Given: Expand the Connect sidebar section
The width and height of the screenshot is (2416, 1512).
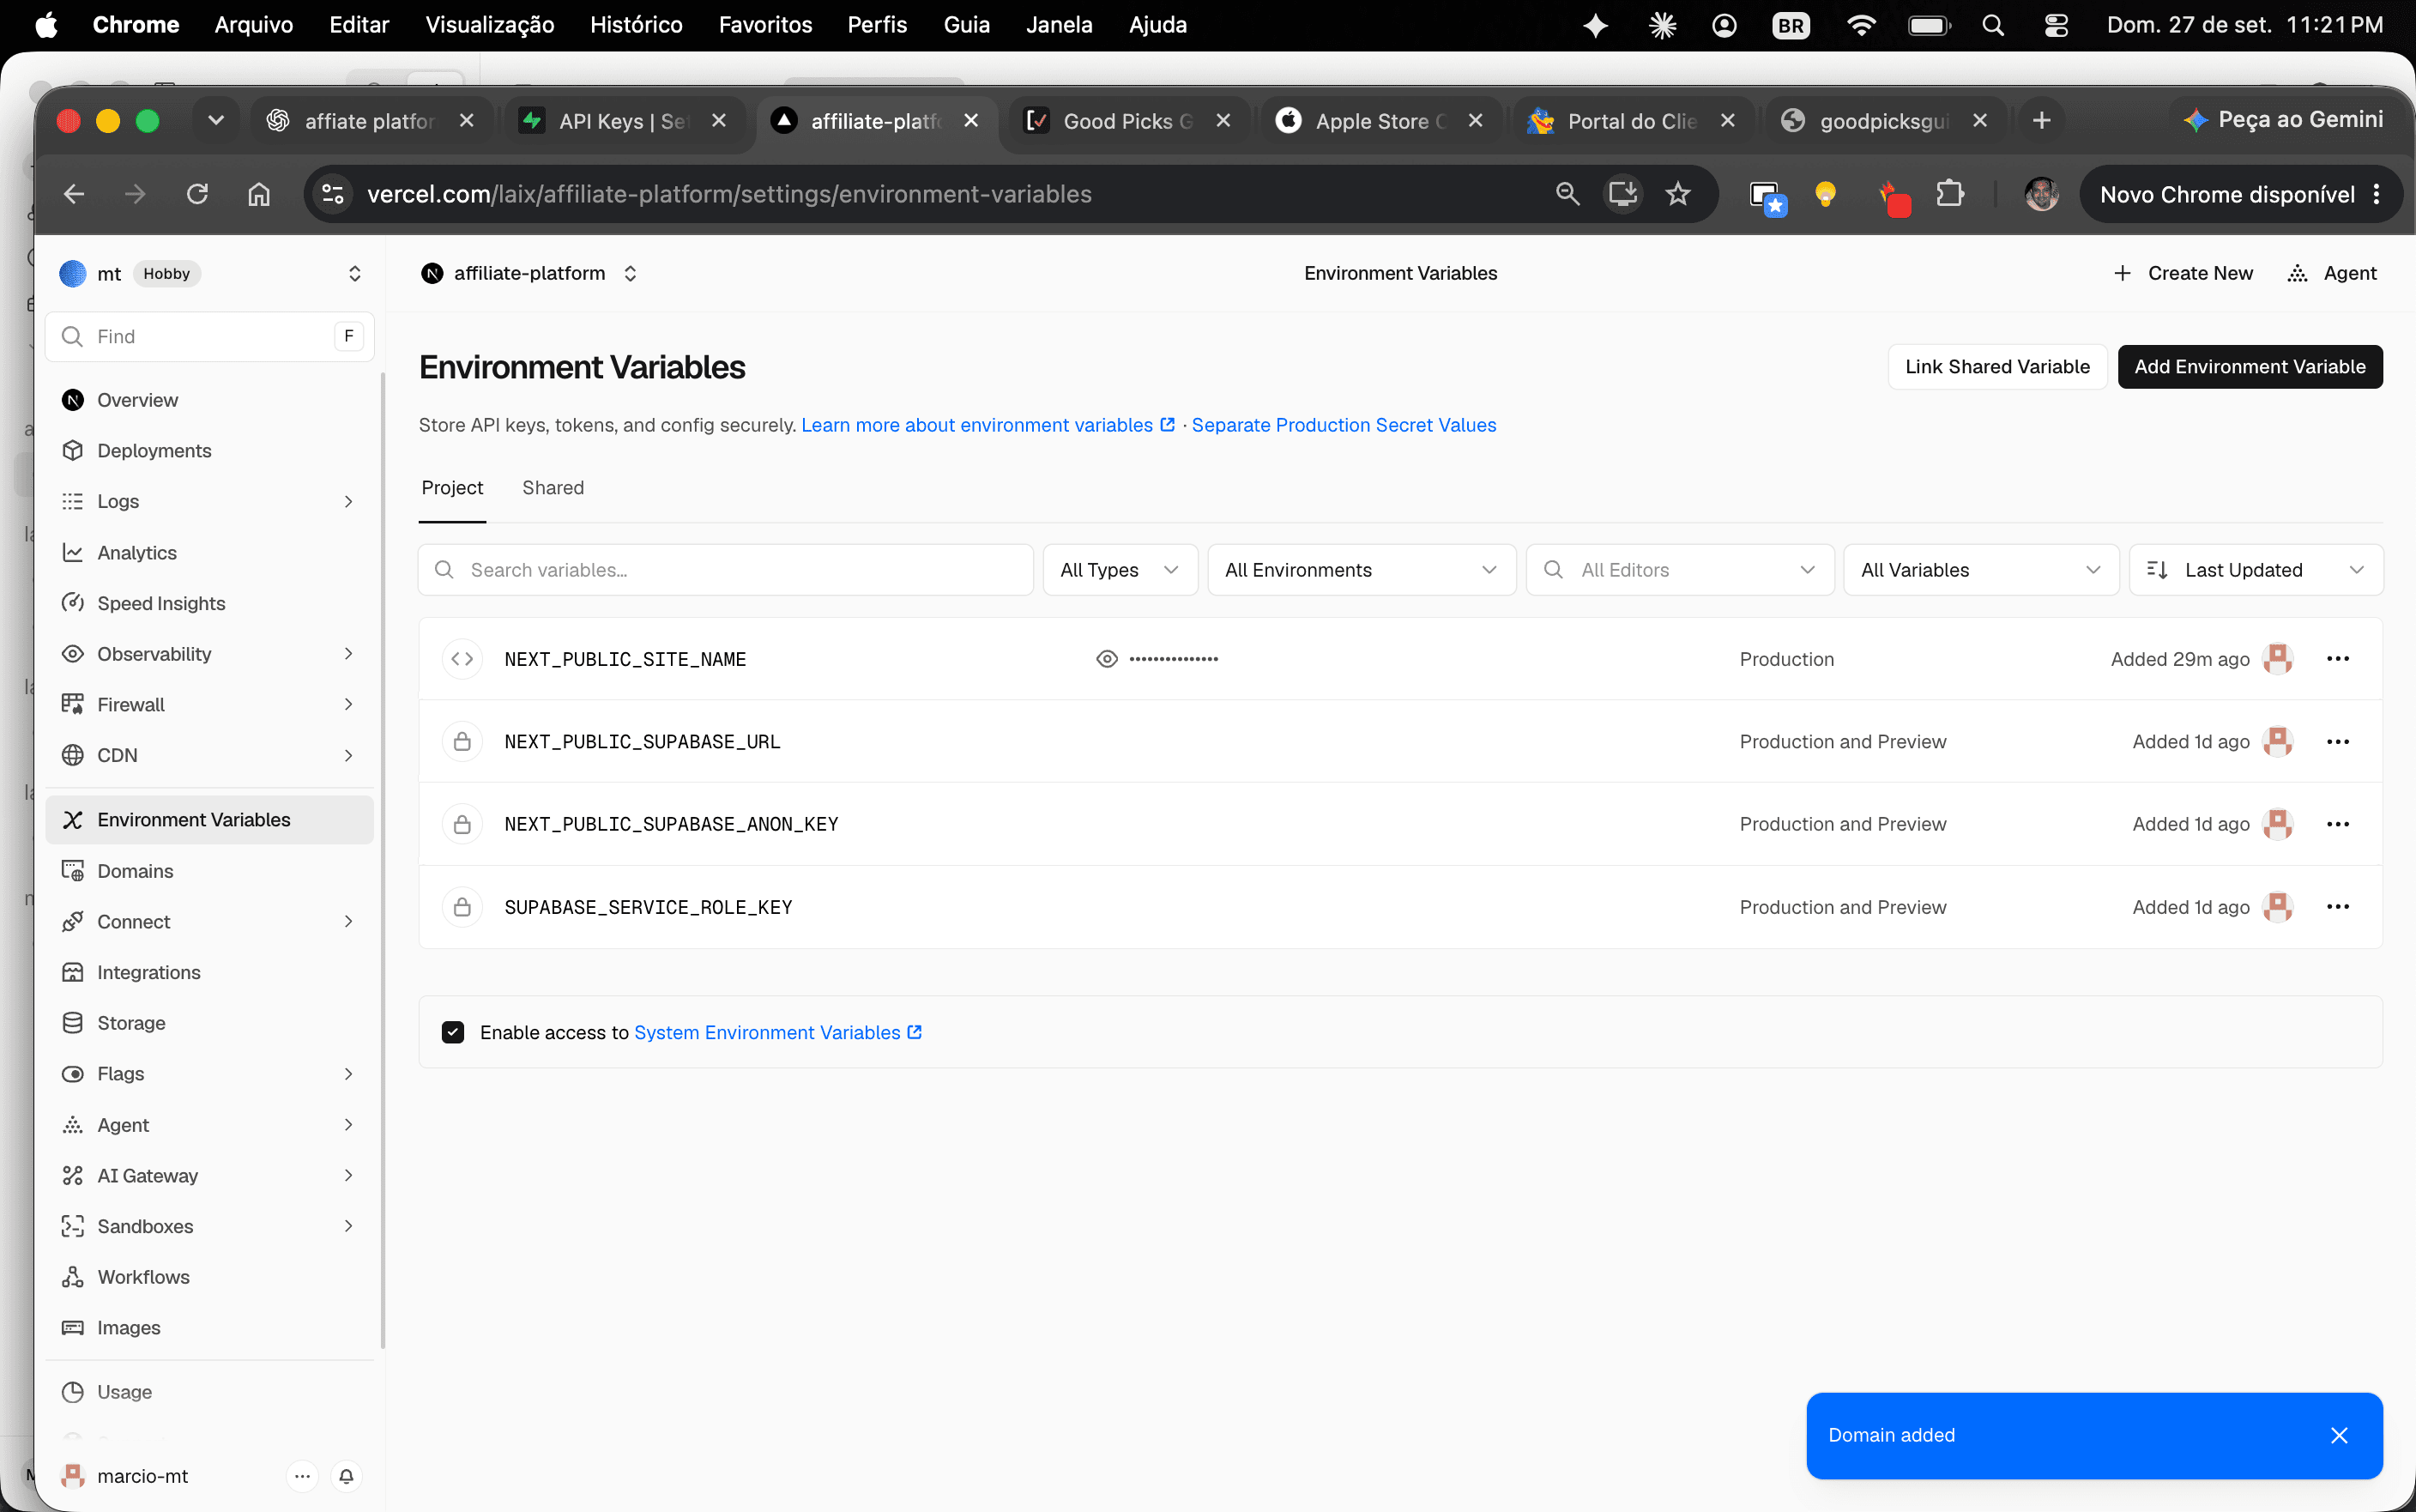Looking at the screenshot, I should coord(347,922).
